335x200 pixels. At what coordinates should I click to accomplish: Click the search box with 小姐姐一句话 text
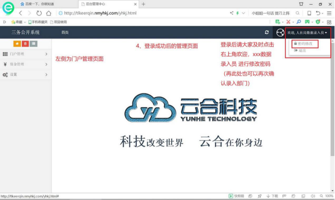(271, 13)
